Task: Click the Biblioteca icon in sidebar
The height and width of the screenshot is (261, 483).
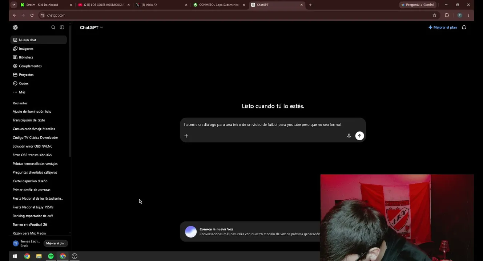Action: point(15,57)
